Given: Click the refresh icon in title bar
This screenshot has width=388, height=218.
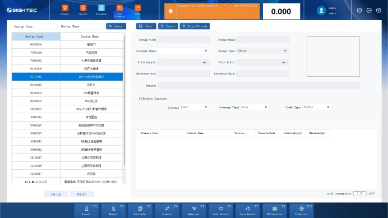Looking at the screenshot, I should 359,10.
